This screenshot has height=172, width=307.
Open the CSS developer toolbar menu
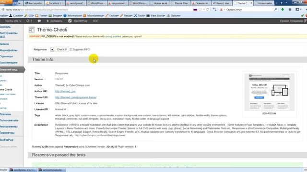[x=29, y=16]
